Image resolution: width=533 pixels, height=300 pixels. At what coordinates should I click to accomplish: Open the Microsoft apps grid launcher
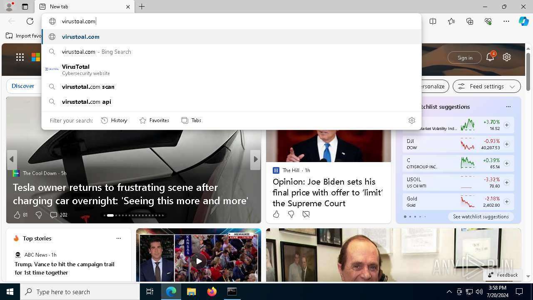(x=20, y=57)
